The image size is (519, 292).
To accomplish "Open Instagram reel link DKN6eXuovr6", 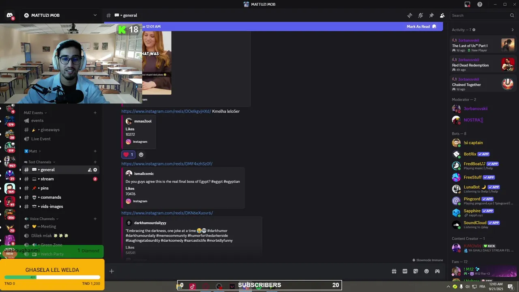I will (x=167, y=213).
